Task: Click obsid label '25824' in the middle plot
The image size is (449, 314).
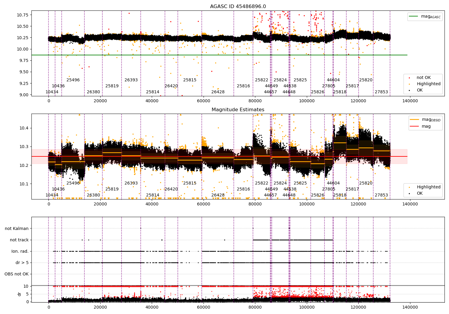Action: tap(280, 183)
